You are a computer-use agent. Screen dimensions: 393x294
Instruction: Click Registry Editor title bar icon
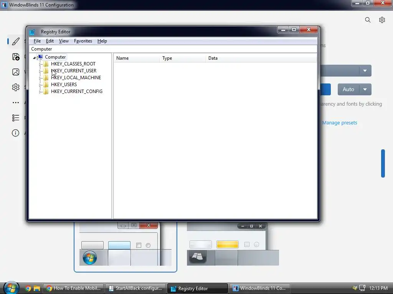[x=32, y=32]
